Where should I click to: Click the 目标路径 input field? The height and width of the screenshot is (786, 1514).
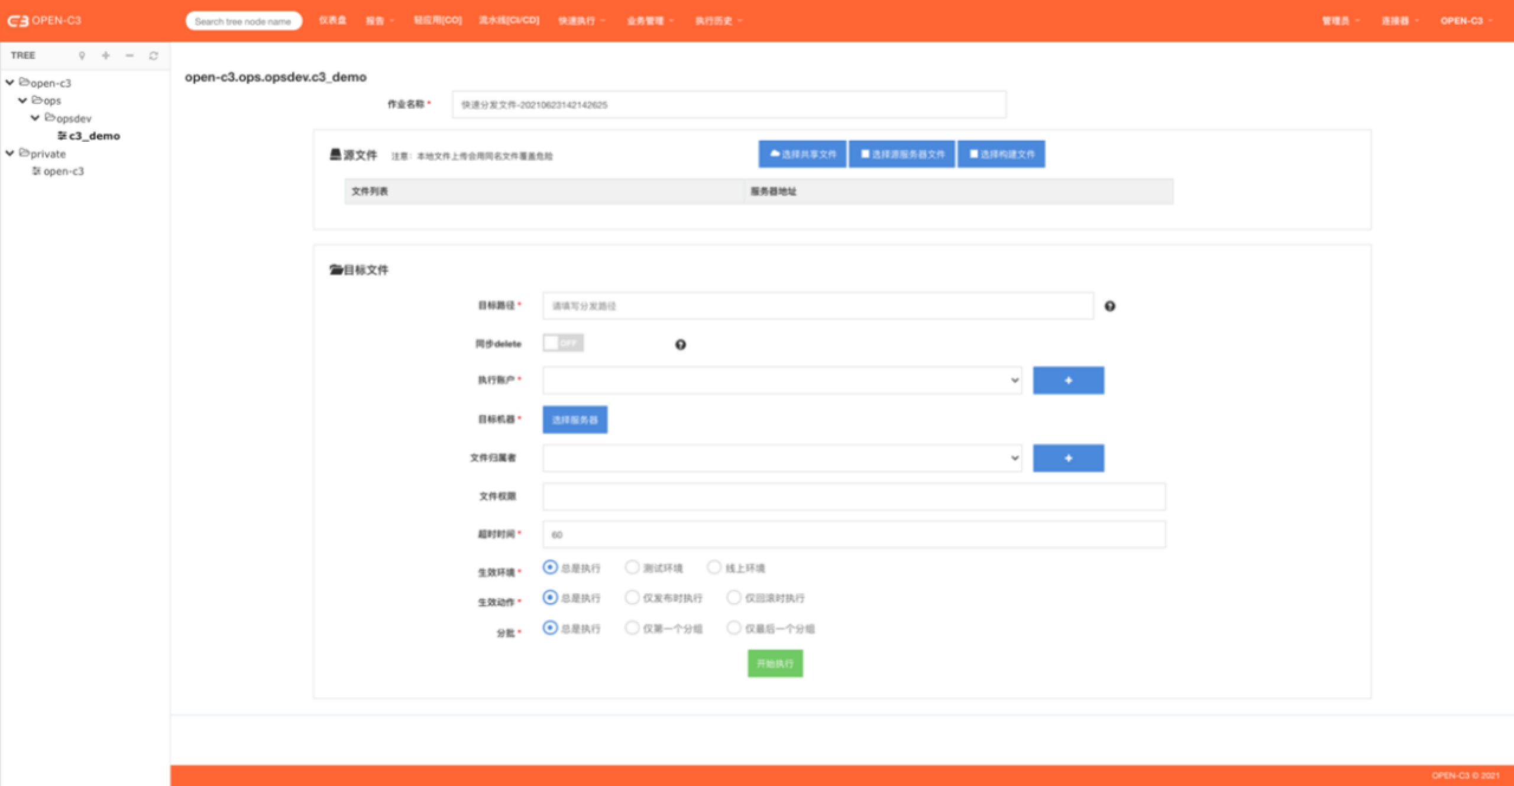coord(817,306)
